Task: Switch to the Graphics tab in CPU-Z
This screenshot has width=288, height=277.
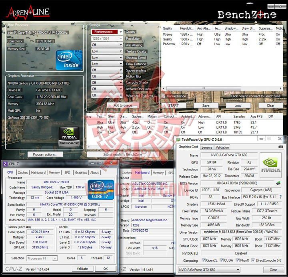Action: pos(81,172)
